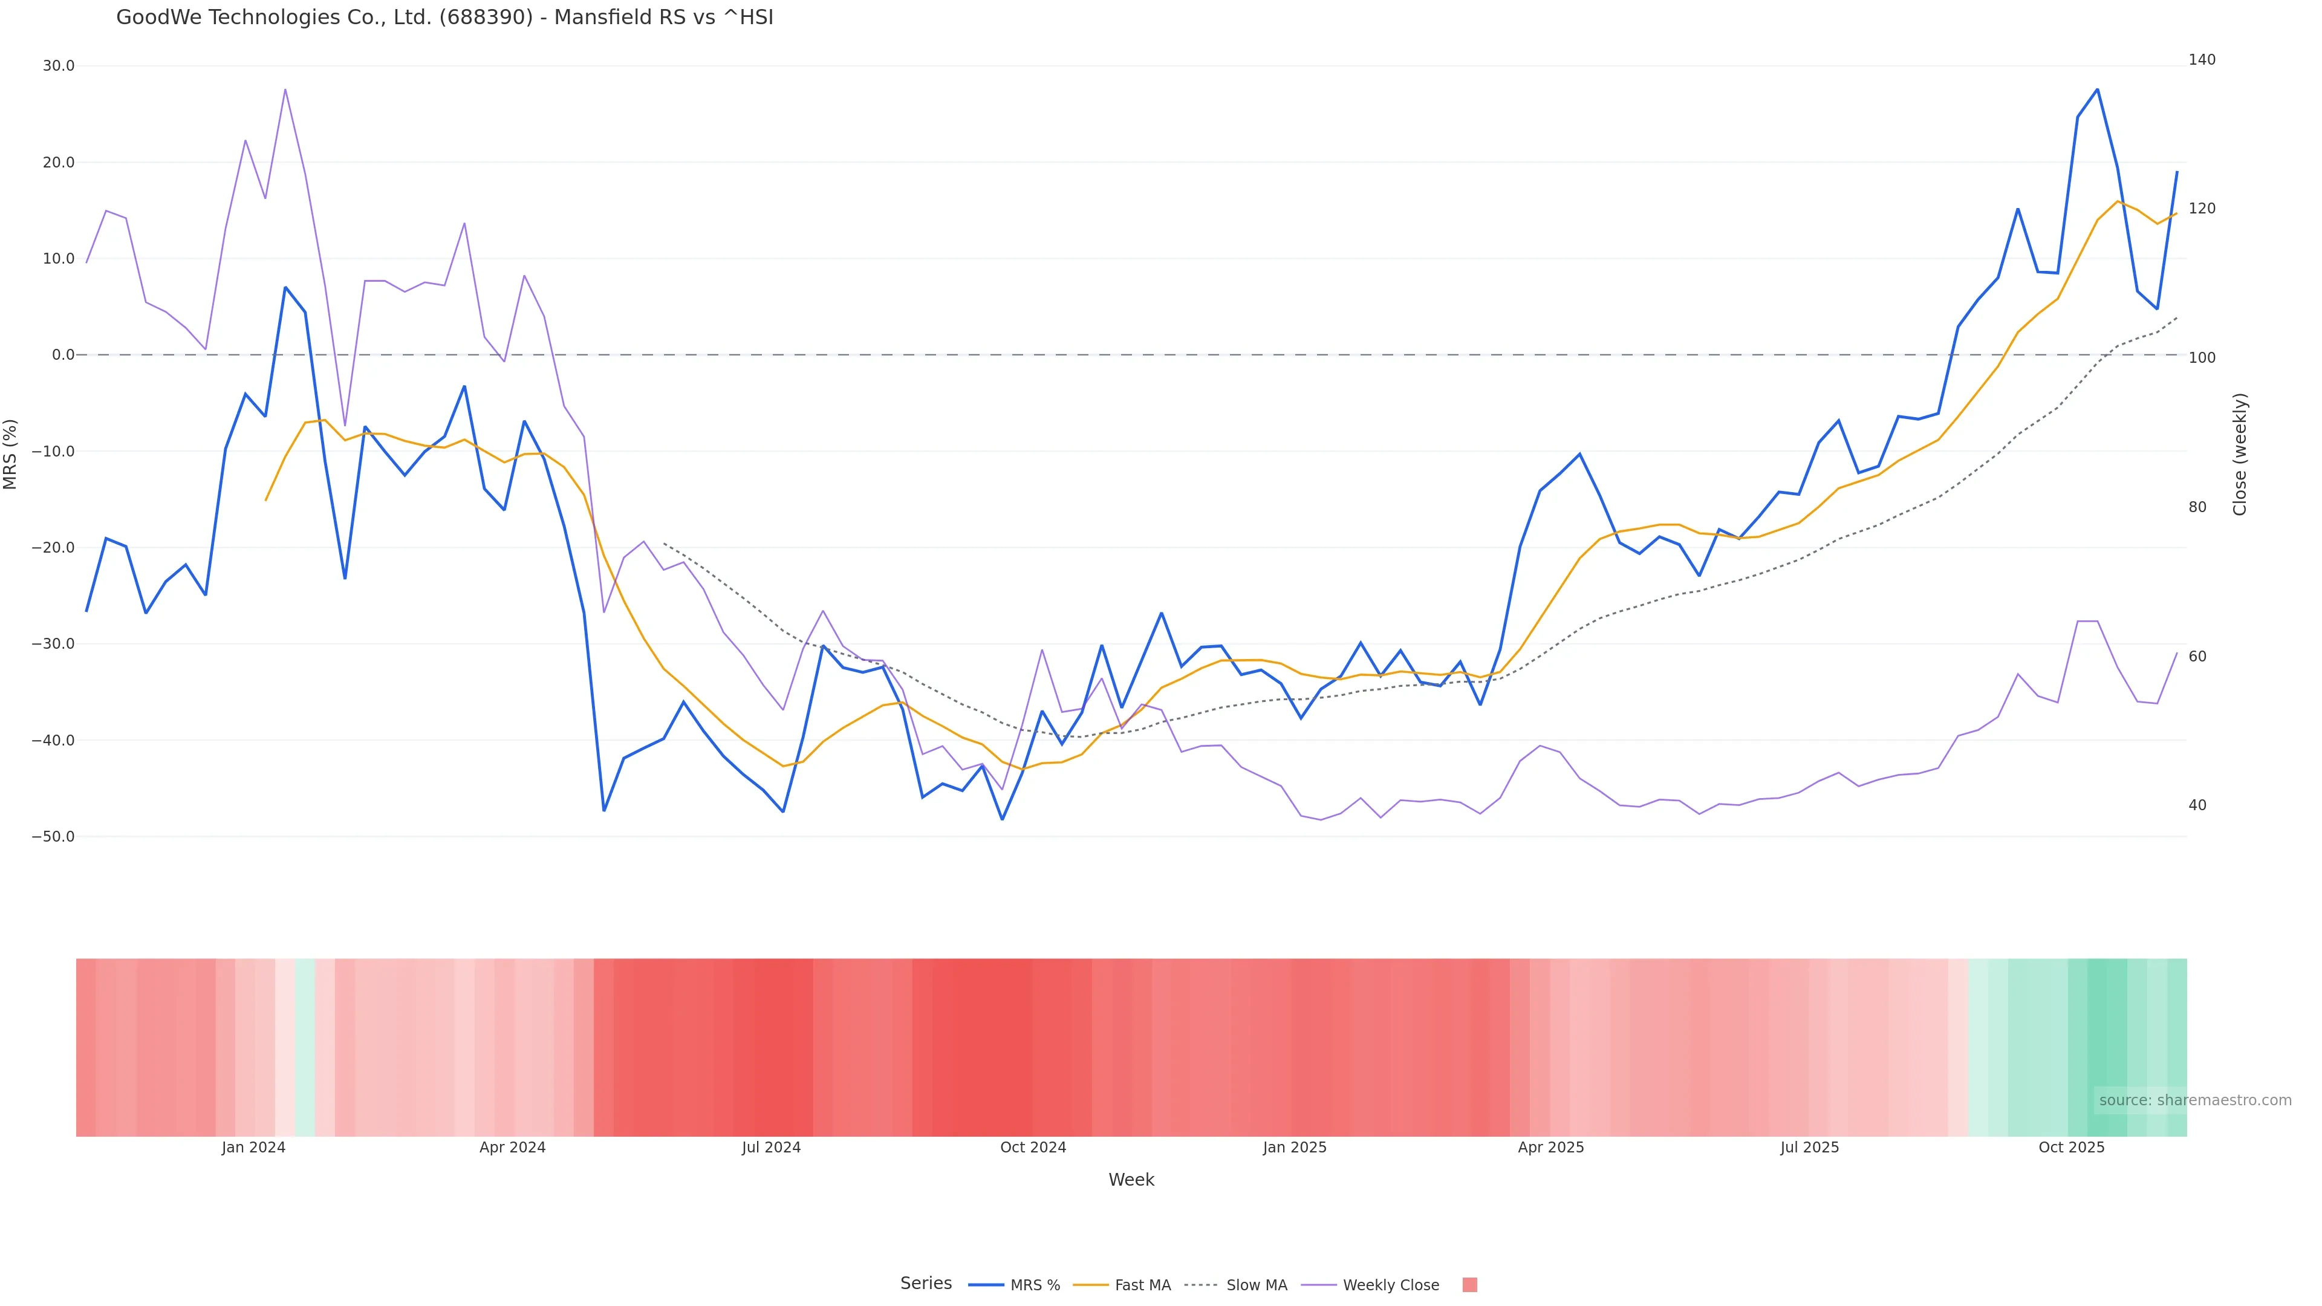Select the 'Close (weekly)' right axis title

click(x=2240, y=454)
